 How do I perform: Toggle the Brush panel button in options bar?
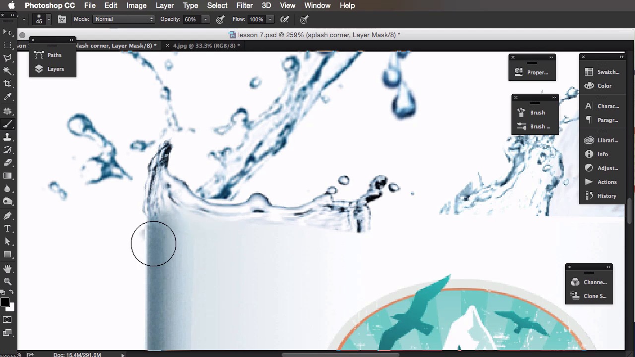point(62,19)
